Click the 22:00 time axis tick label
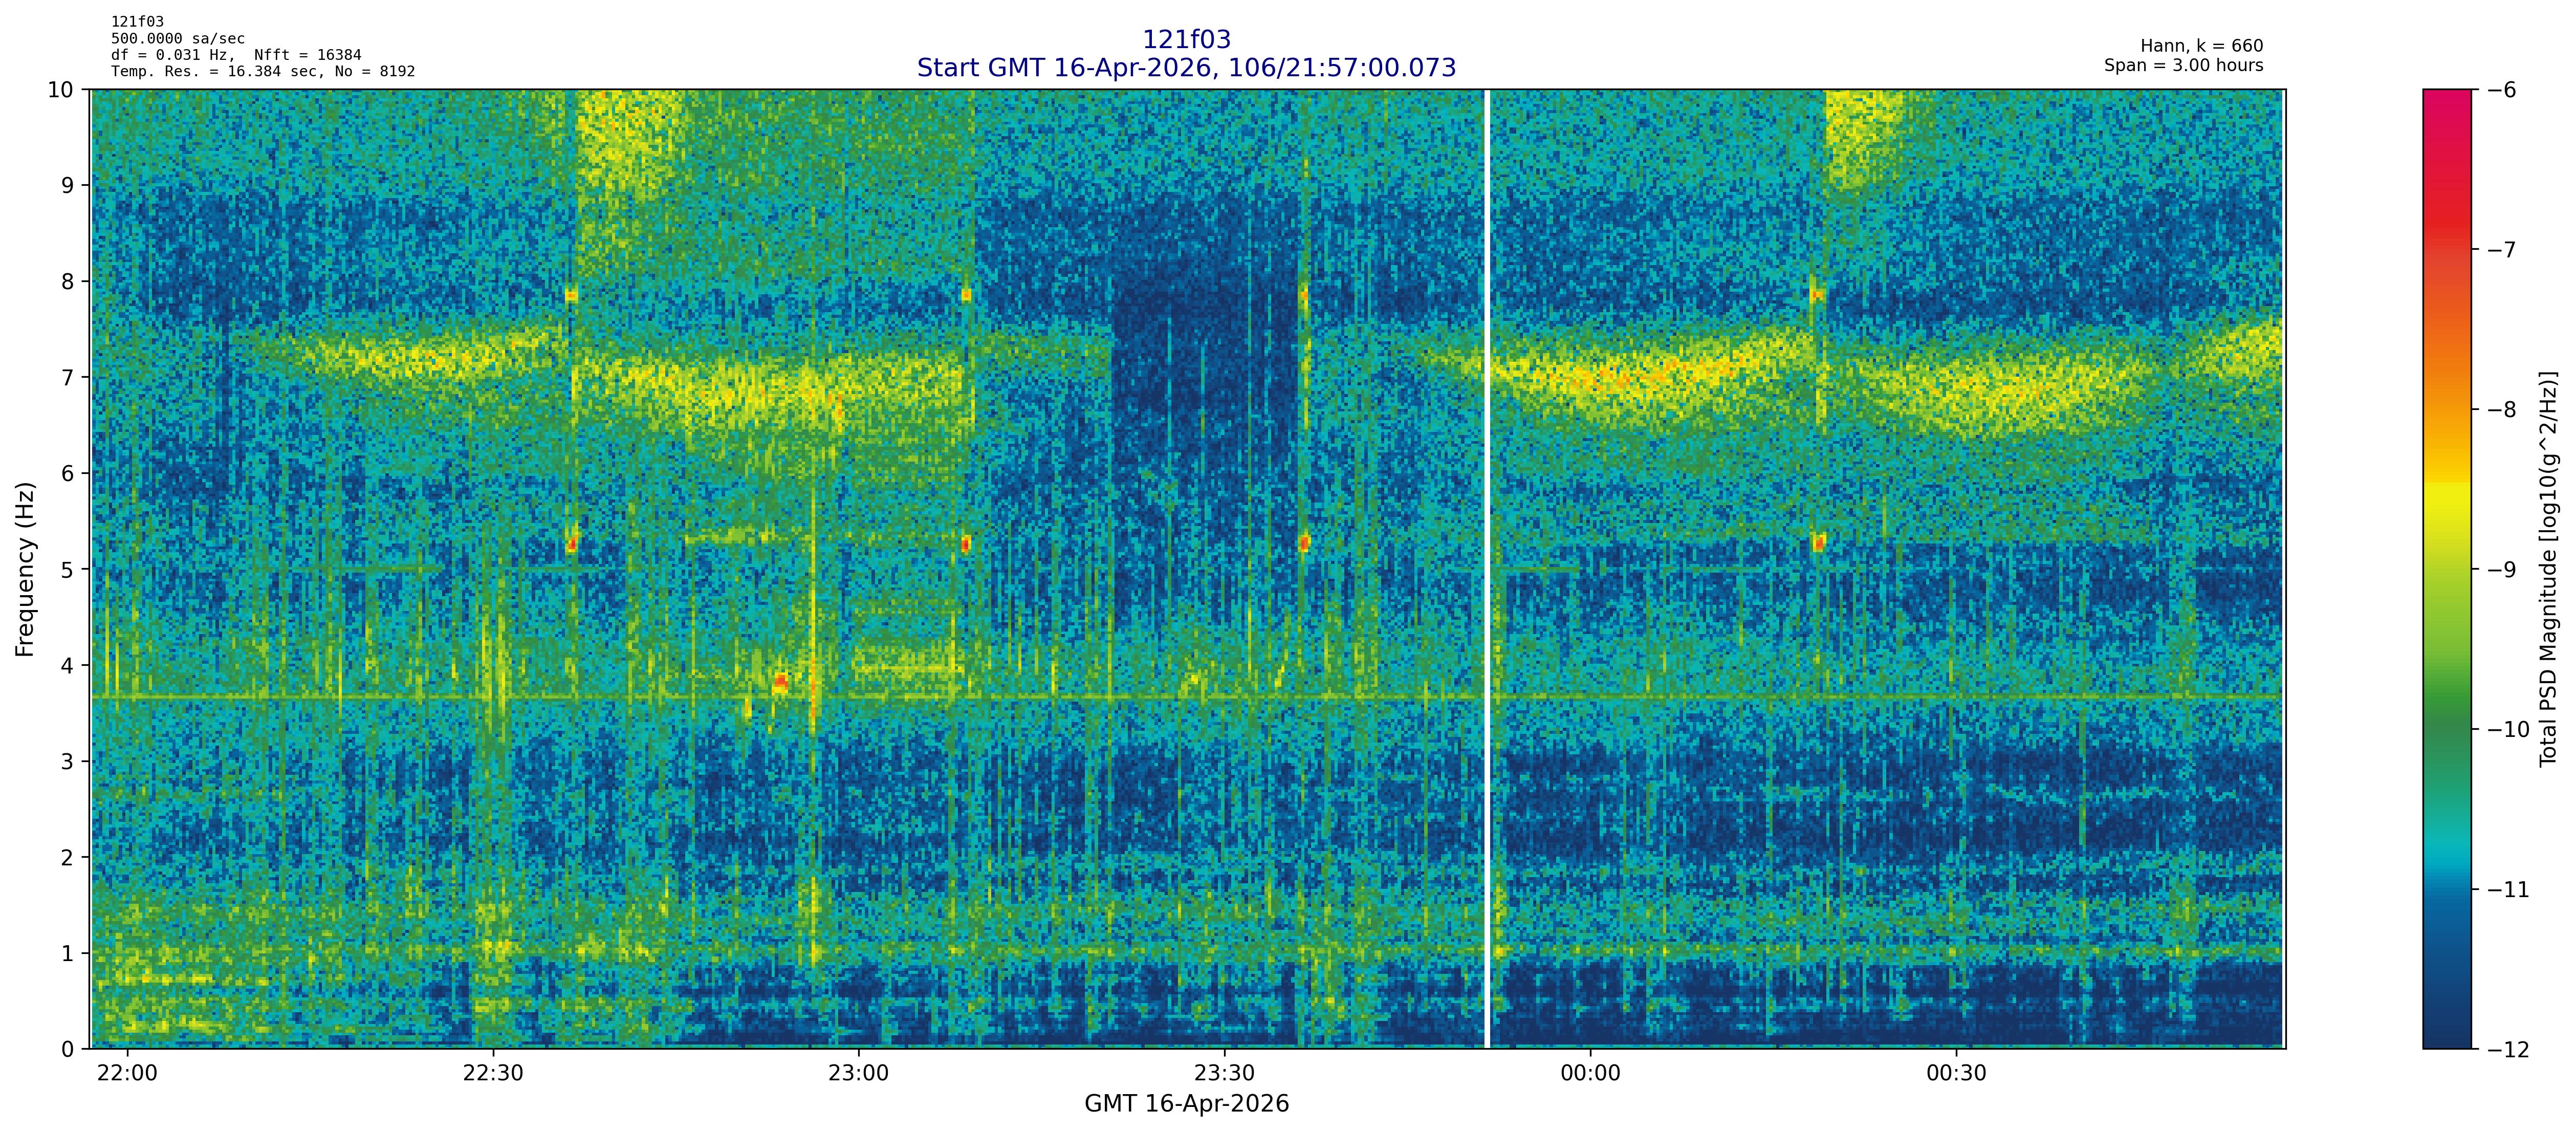The height and width of the screenshot is (1132, 2576). (x=127, y=1074)
